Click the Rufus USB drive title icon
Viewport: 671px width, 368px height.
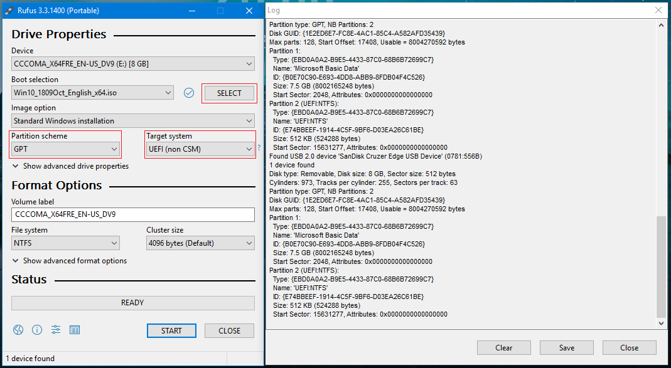pos(9,11)
